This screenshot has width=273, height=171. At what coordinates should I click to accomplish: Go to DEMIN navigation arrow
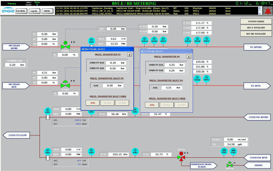point(257,165)
